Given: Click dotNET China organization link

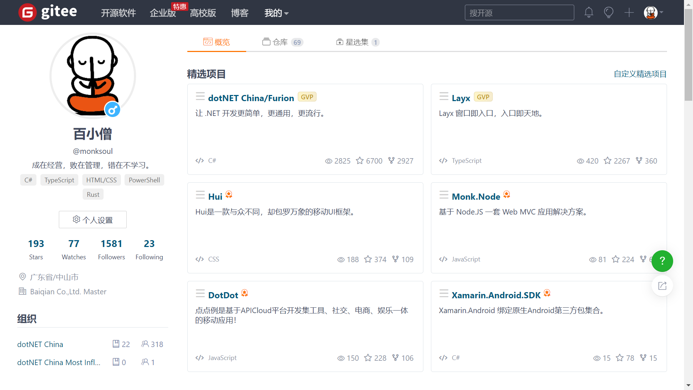Looking at the screenshot, I should pos(40,344).
